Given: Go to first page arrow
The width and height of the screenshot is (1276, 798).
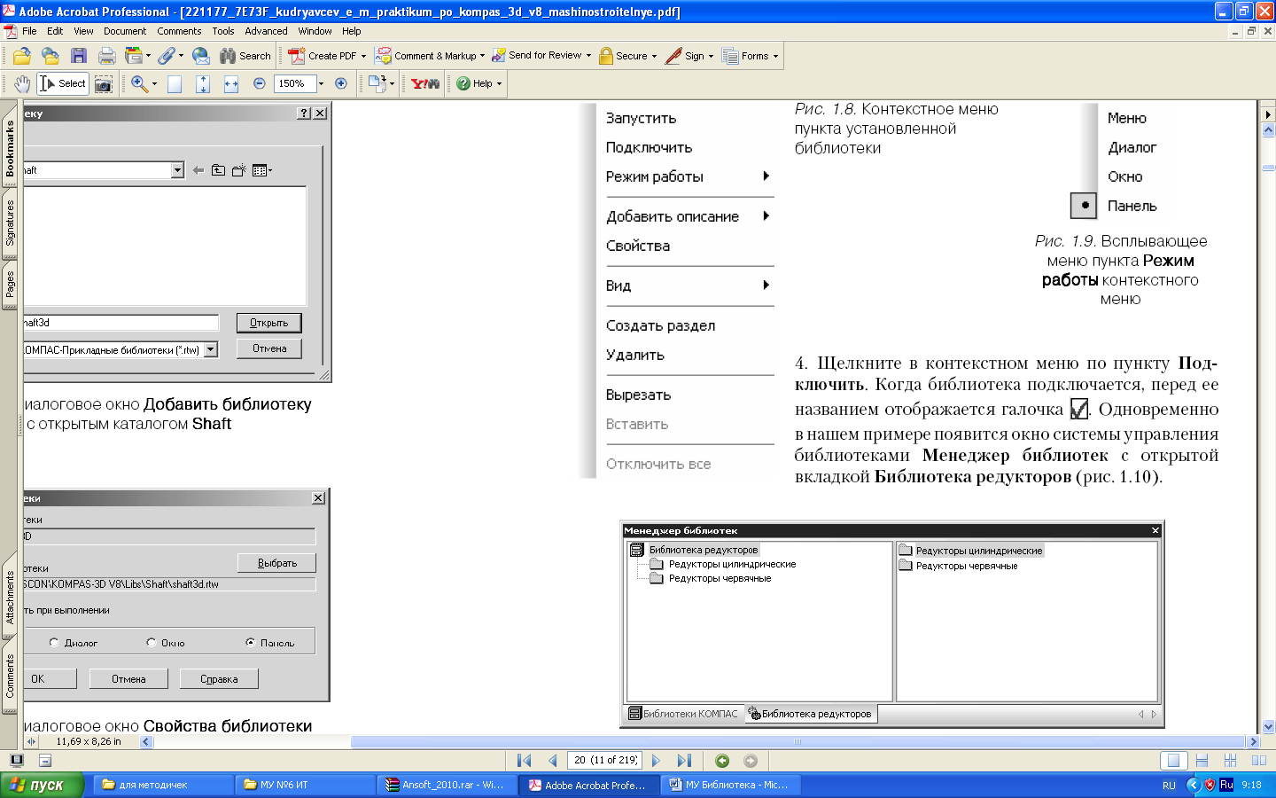Looking at the screenshot, I should (525, 761).
